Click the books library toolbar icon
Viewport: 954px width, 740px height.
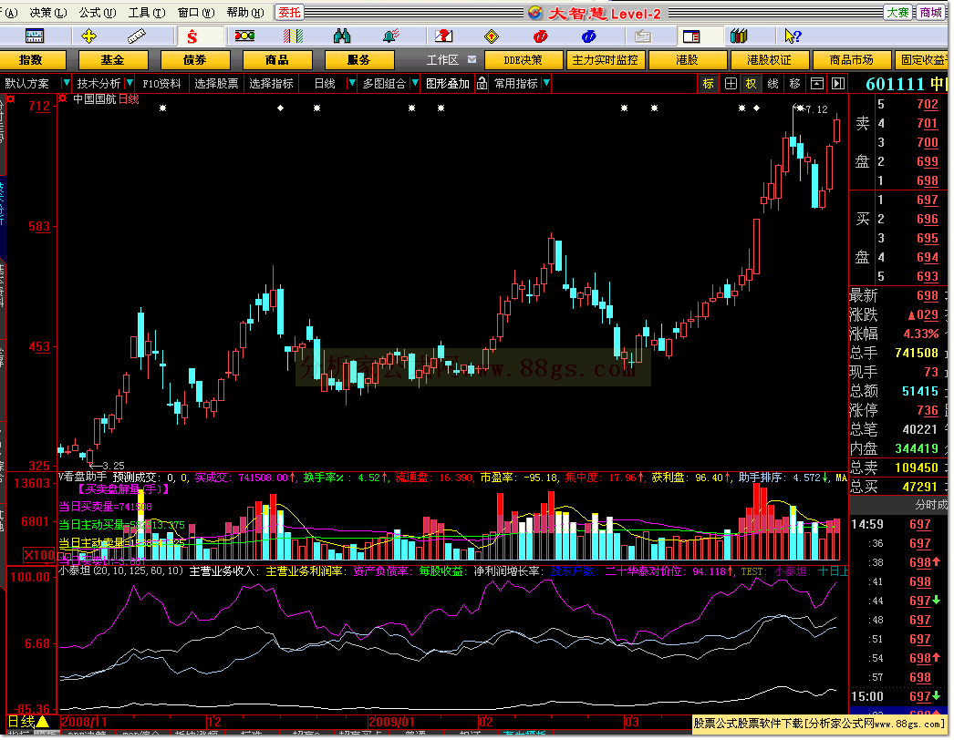coord(739,36)
